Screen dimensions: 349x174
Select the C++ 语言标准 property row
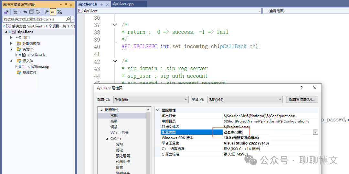click(239, 149)
